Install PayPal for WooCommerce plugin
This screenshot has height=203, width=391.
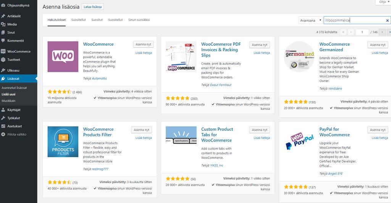[x=378, y=130]
